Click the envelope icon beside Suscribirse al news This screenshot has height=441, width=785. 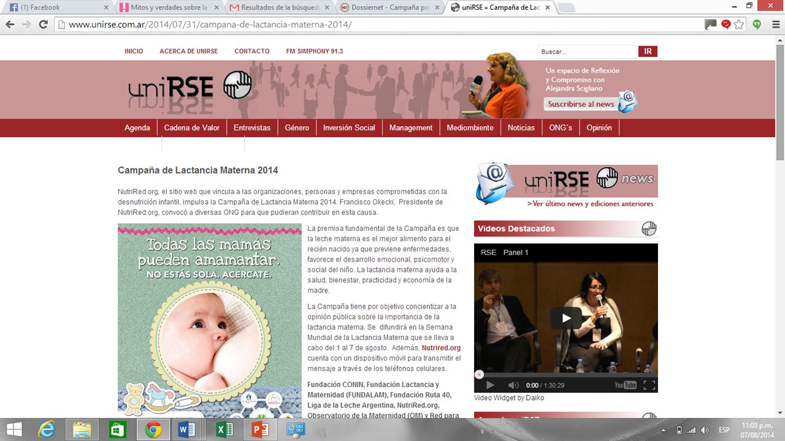628,102
